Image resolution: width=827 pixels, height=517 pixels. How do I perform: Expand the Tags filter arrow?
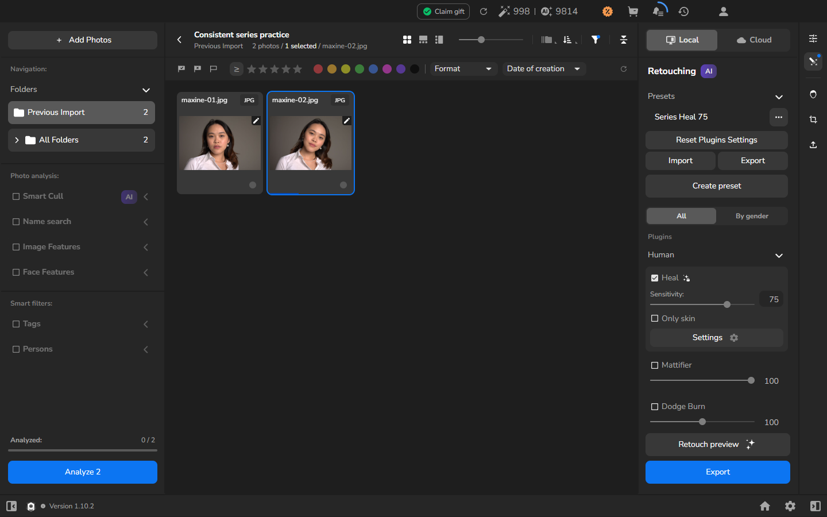tap(146, 324)
